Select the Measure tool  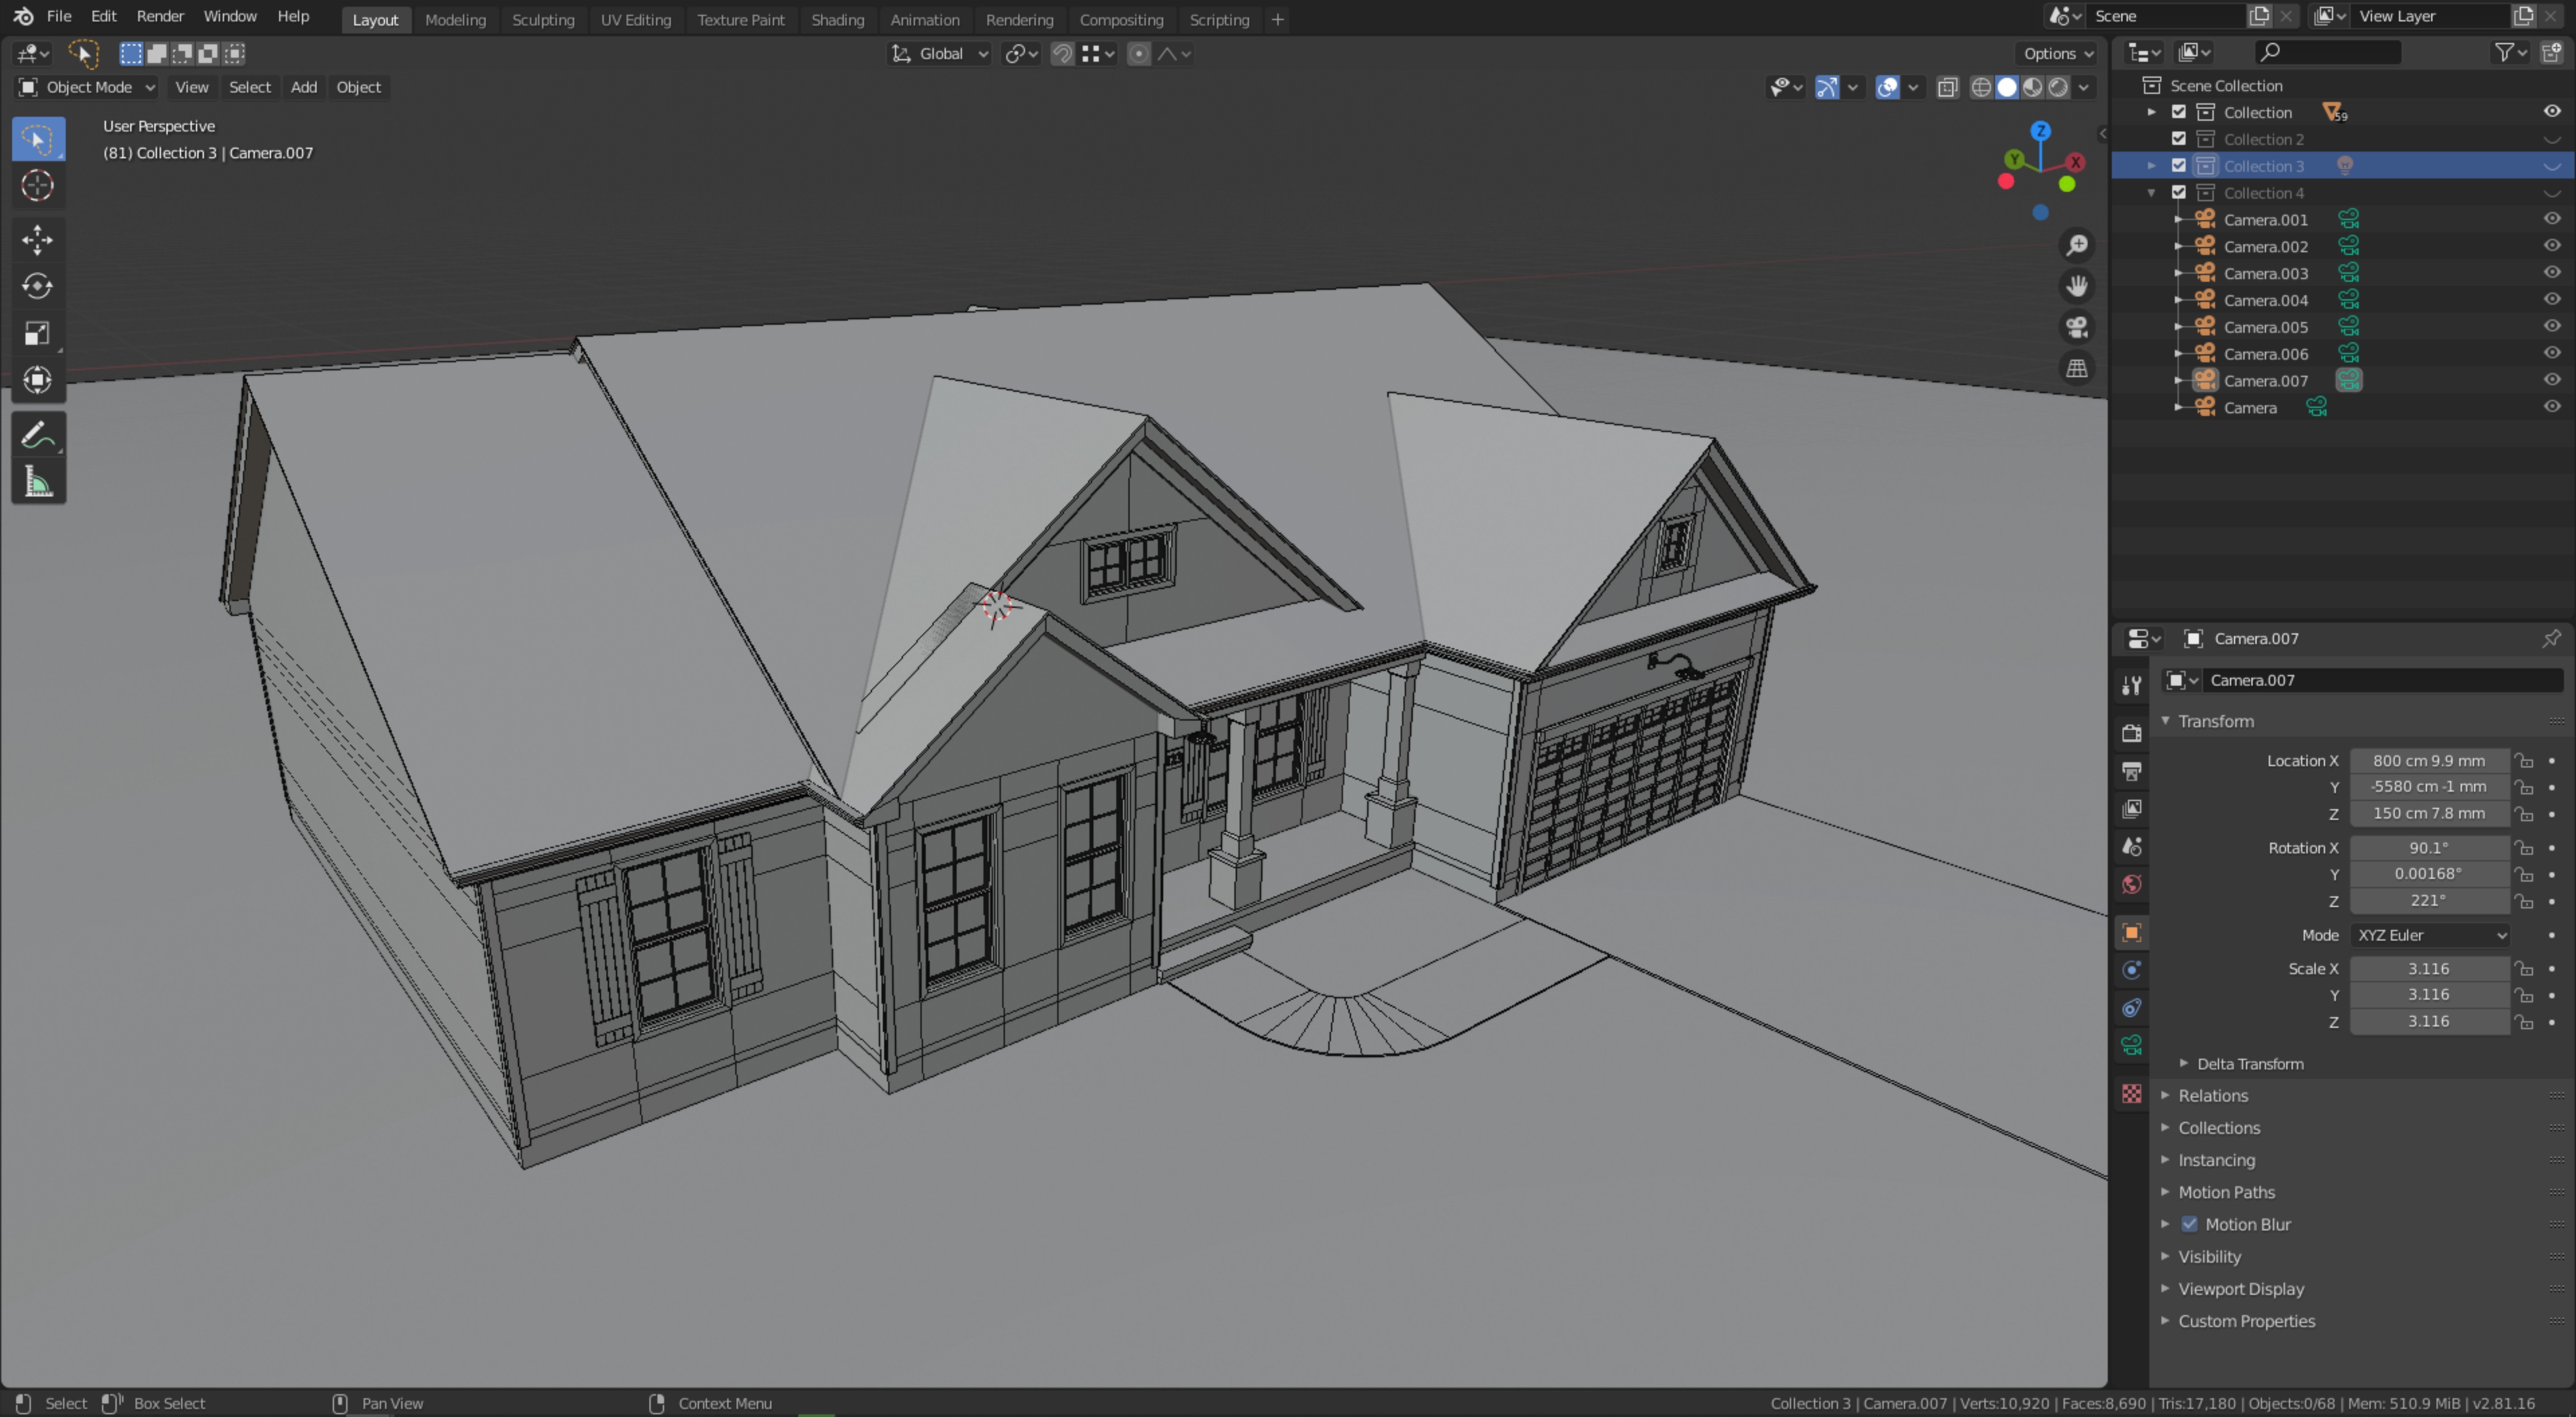[38, 482]
